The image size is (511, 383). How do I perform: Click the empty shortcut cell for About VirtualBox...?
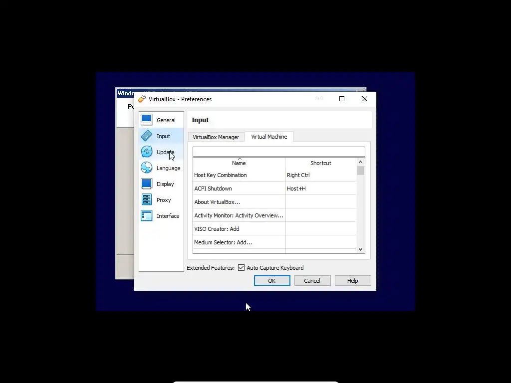[x=321, y=202]
